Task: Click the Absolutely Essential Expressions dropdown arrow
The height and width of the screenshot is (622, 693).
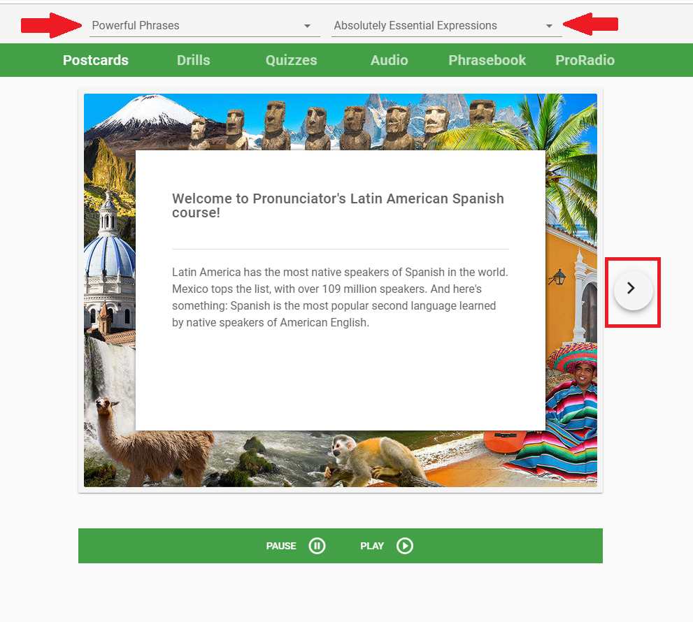Action: pyautogui.click(x=549, y=26)
